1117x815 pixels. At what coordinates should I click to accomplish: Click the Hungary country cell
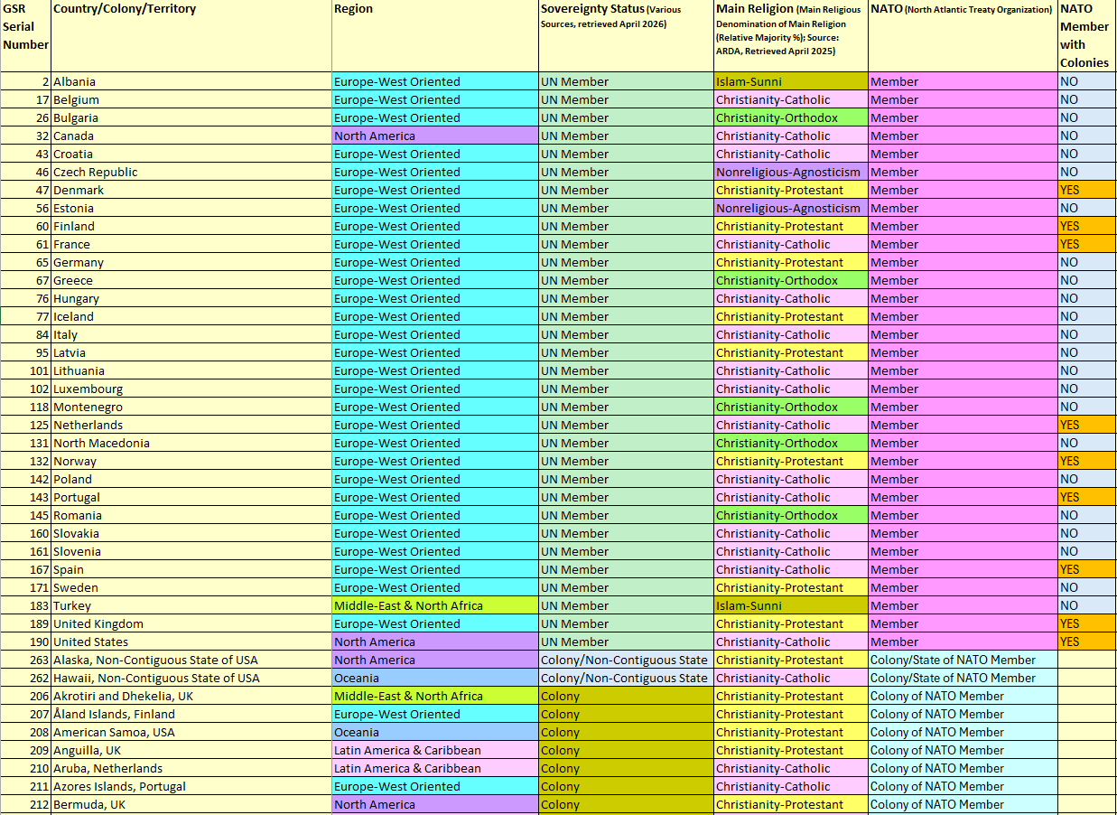coord(191,298)
